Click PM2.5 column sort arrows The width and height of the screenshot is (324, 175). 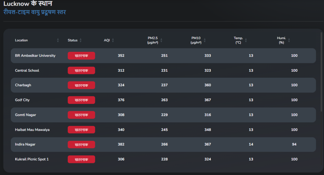click(161, 40)
